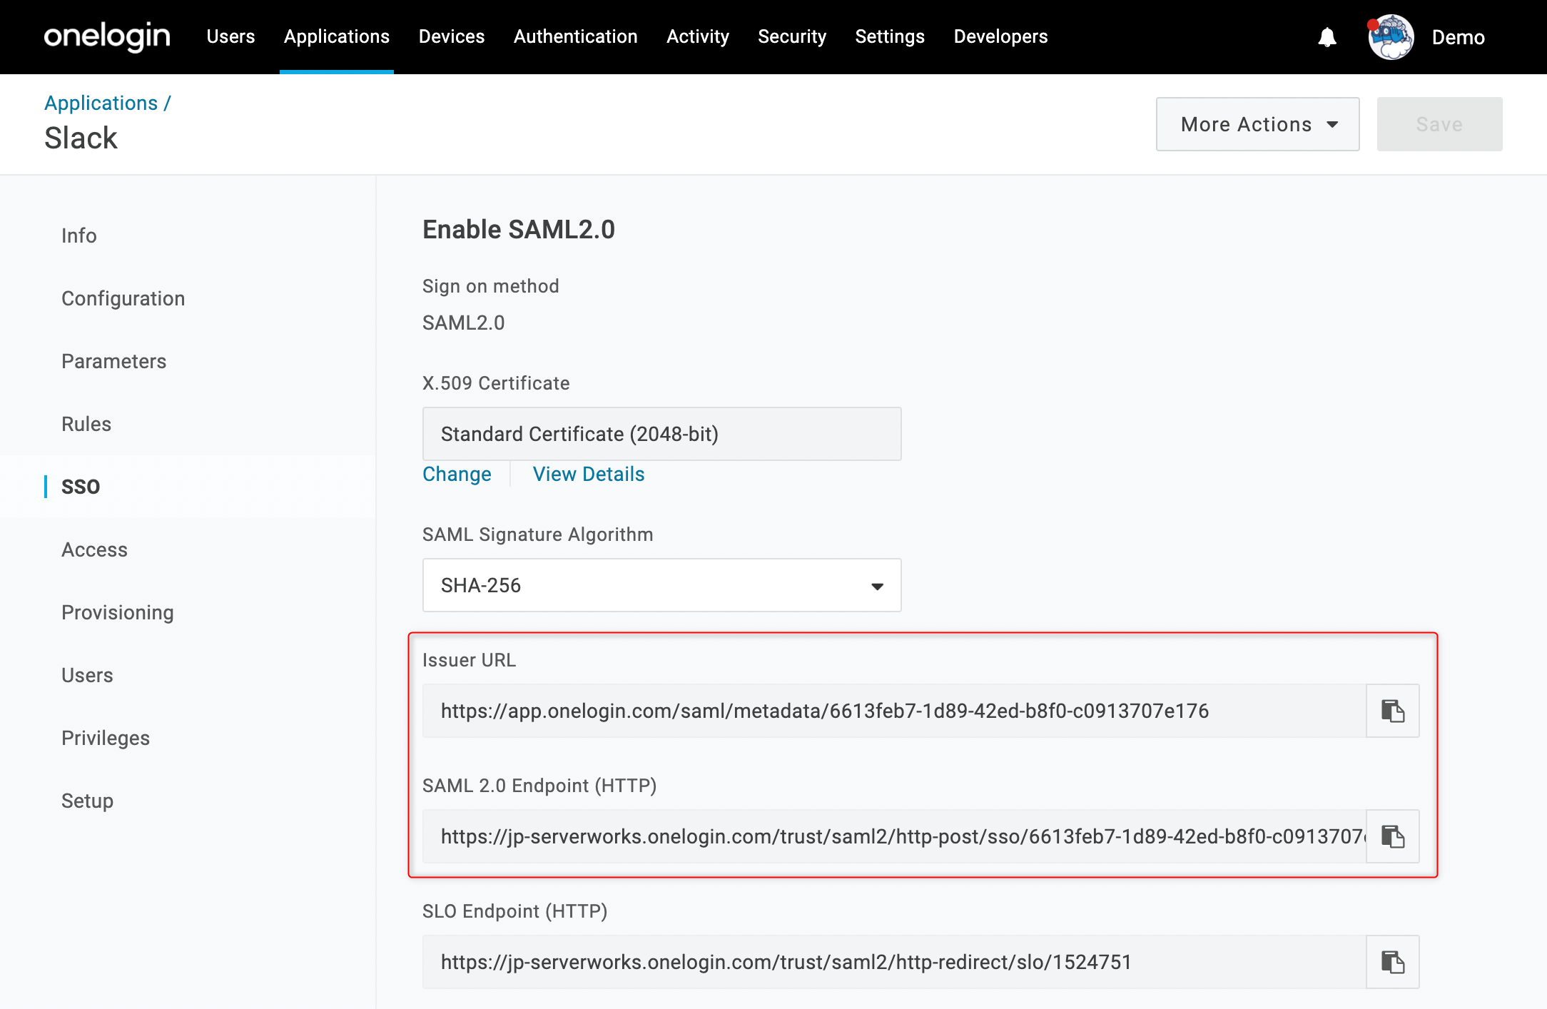Select the X.509 Standard Certificate field
1547x1009 pixels.
pos(661,434)
